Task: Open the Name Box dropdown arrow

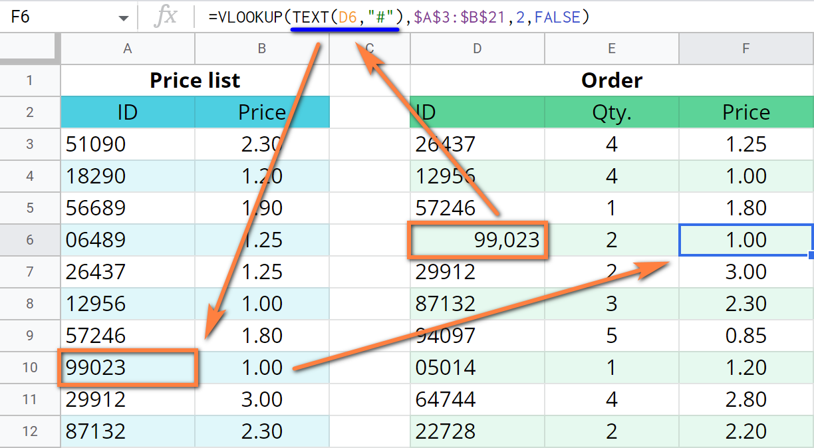Action: (x=123, y=16)
